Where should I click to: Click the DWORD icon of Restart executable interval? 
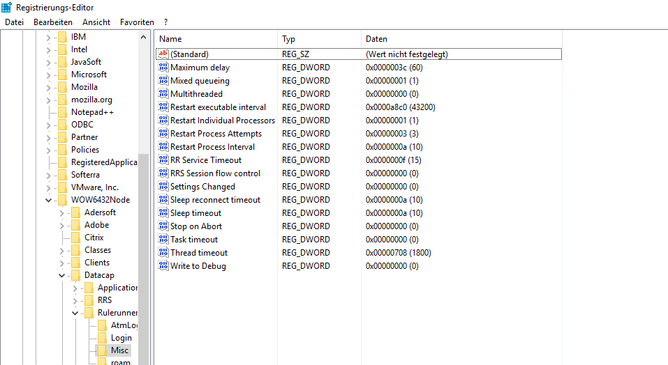click(x=163, y=107)
